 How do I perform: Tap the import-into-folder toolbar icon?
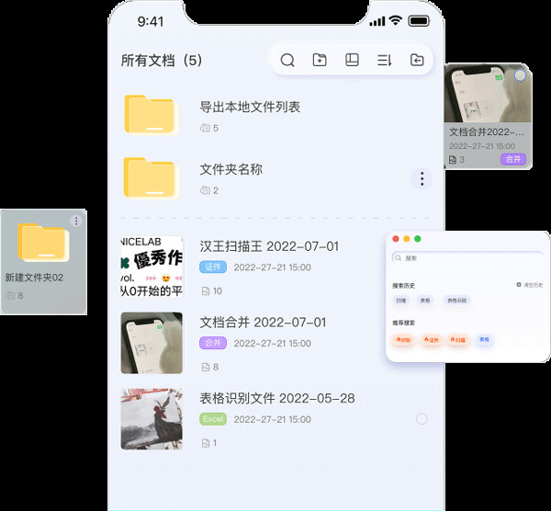coord(417,60)
